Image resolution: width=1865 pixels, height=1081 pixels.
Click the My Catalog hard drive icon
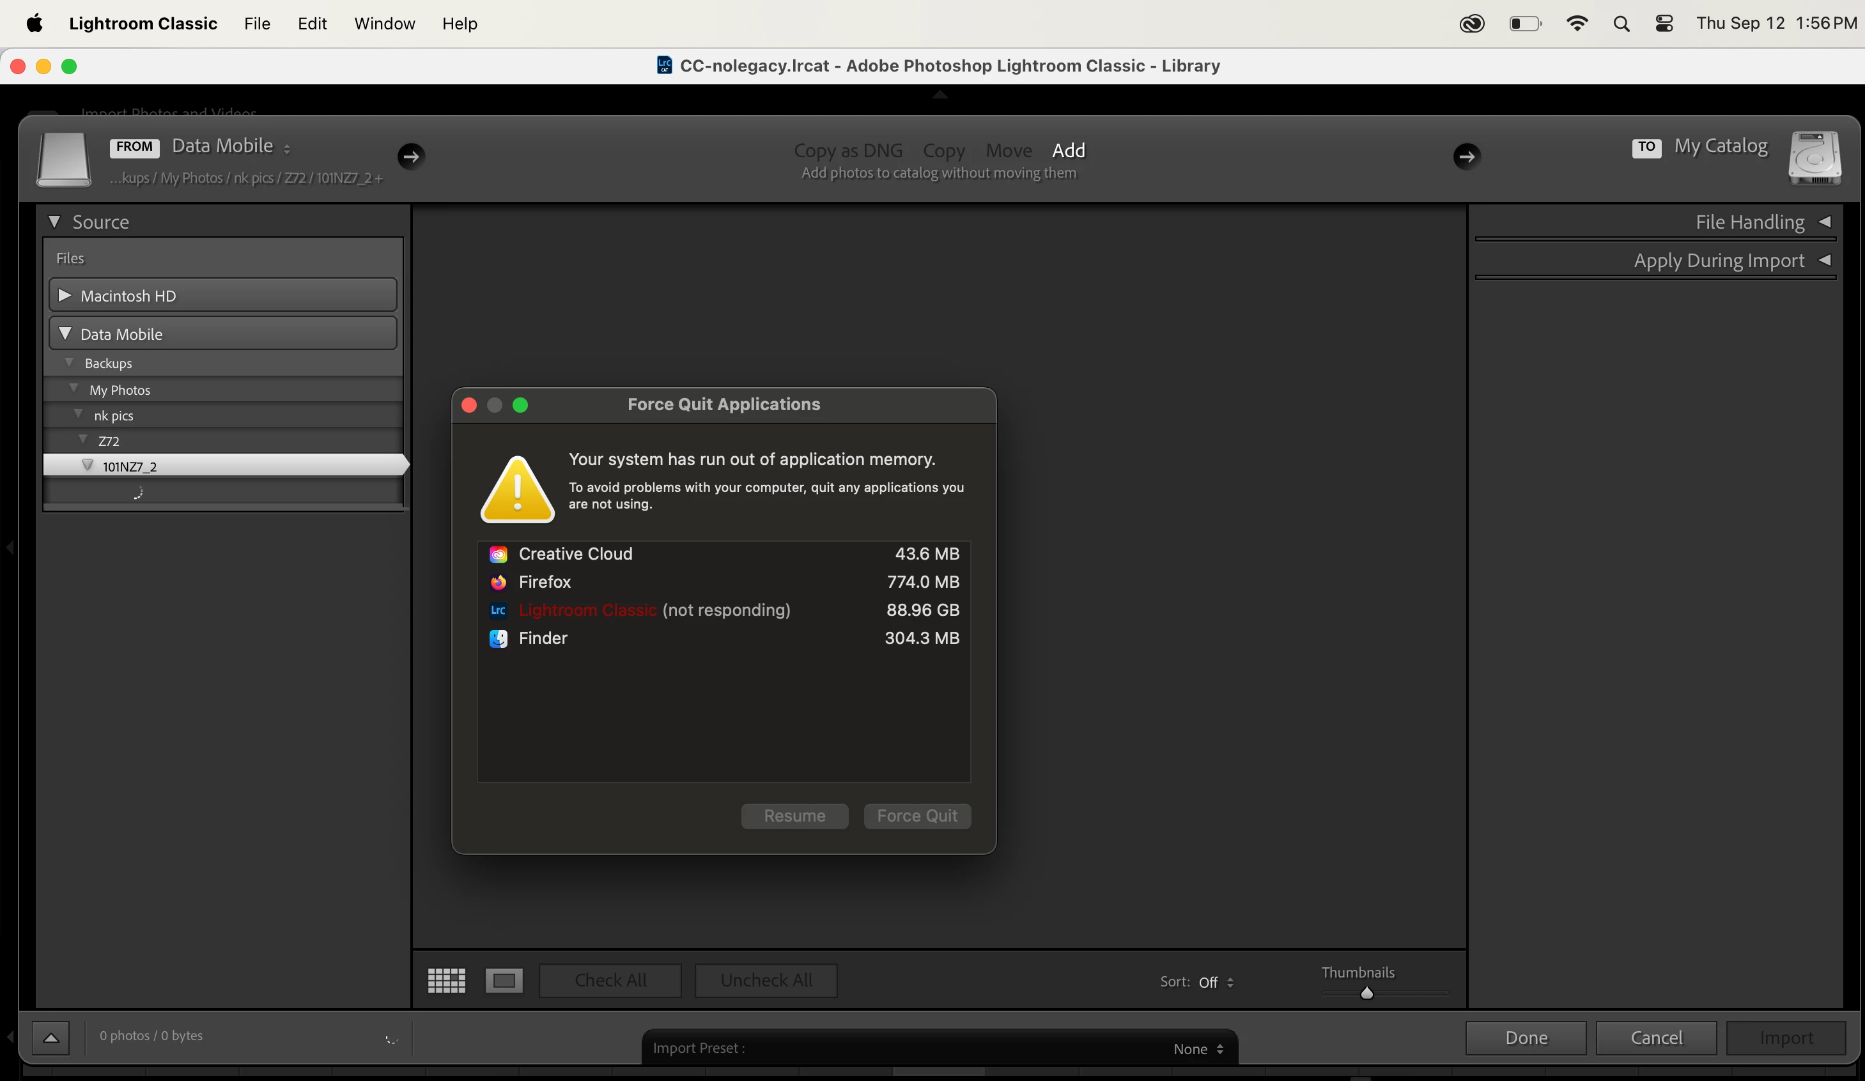[x=1814, y=158]
